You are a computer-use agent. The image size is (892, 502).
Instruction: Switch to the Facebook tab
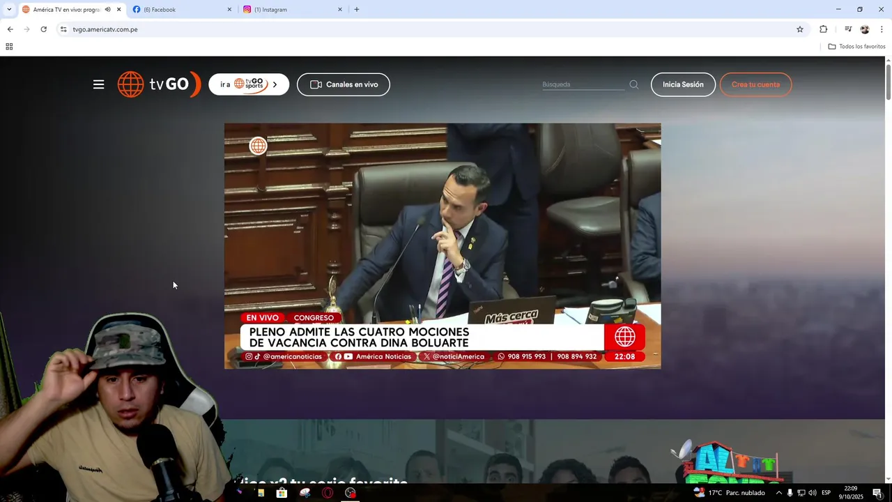click(x=183, y=10)
